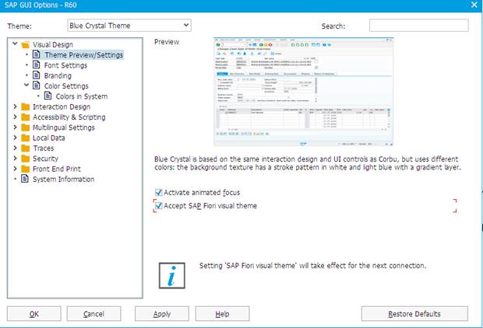Select Font Settings in the tree
The height and width of the screenshot is (328, 483).
point(65,65)
